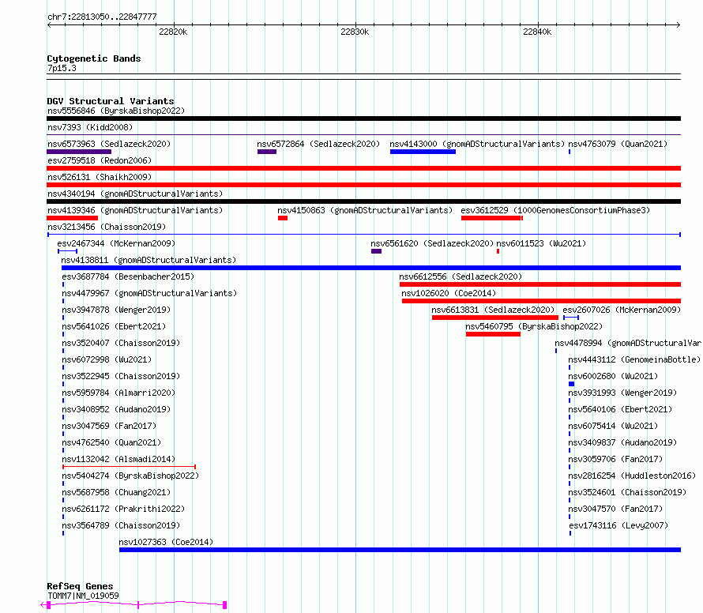Select the nsv3564789 (Chaisson2019) label

tap(121, 525)
